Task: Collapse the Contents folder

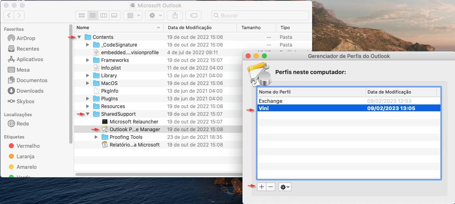Action: 79,37
